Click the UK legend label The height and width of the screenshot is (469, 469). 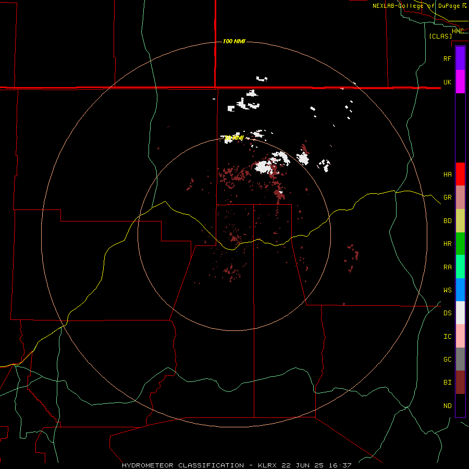[447, 82]
